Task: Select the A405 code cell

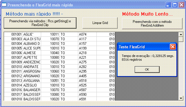Action: click(x=87, y=76)
